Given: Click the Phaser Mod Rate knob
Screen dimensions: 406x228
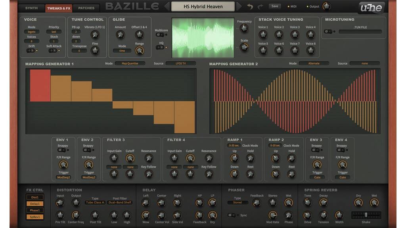Looking at the screenshot, I should [x=272, y=215].
